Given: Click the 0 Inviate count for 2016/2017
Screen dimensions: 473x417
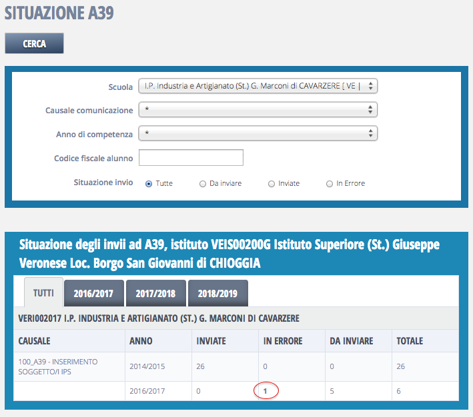Looking at the screenshot, I should click(x=199, y=391).
